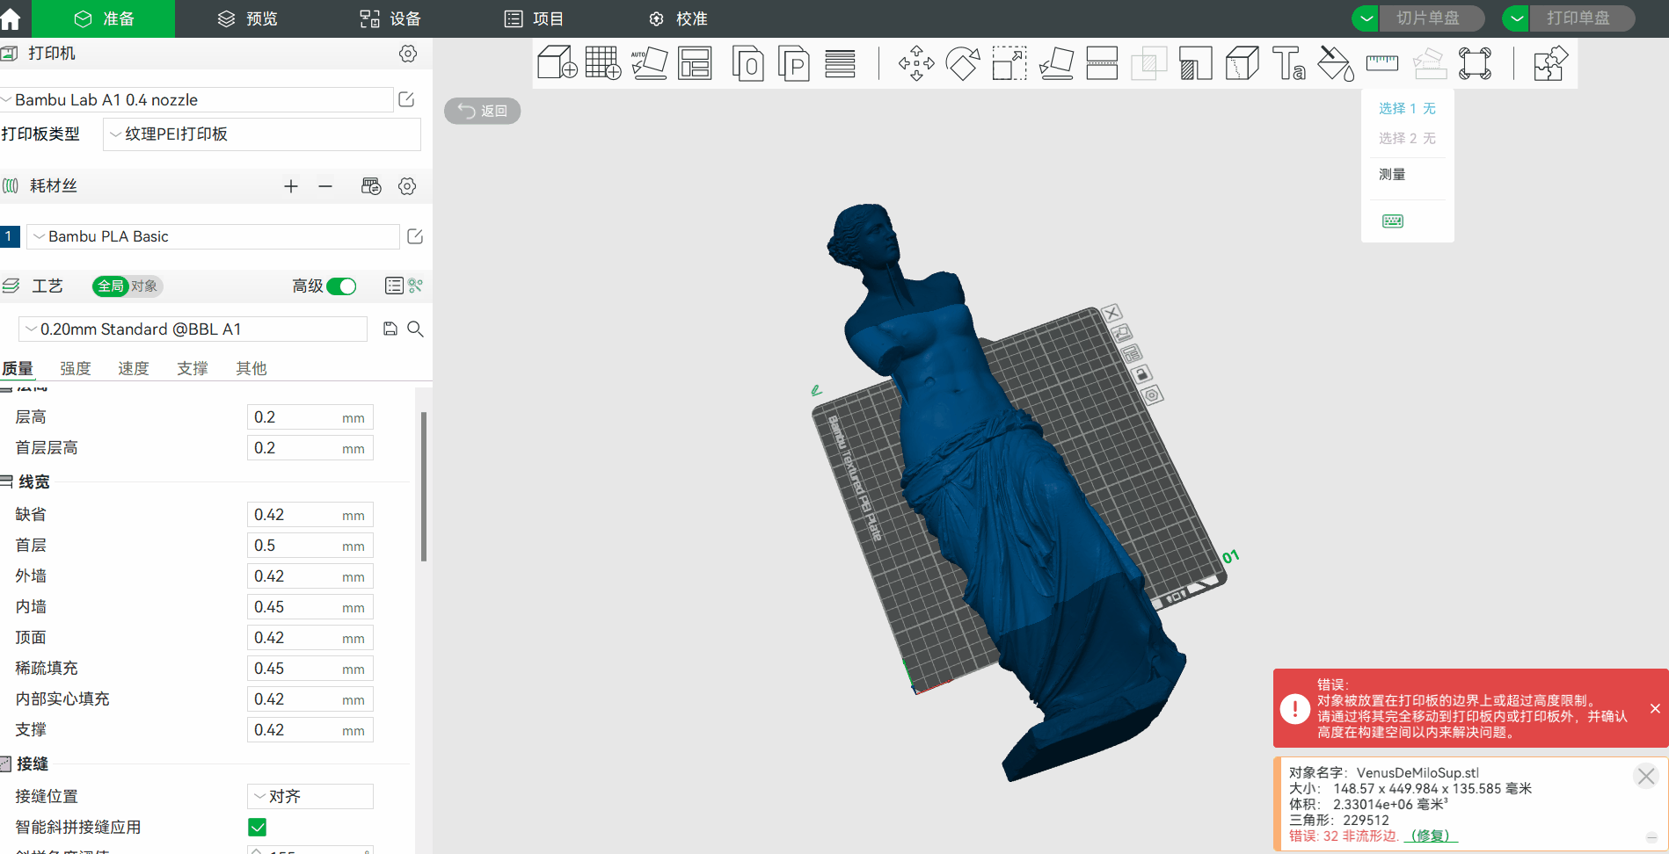
Task: Remove a filament with minus icon
Action: (325, 186)
